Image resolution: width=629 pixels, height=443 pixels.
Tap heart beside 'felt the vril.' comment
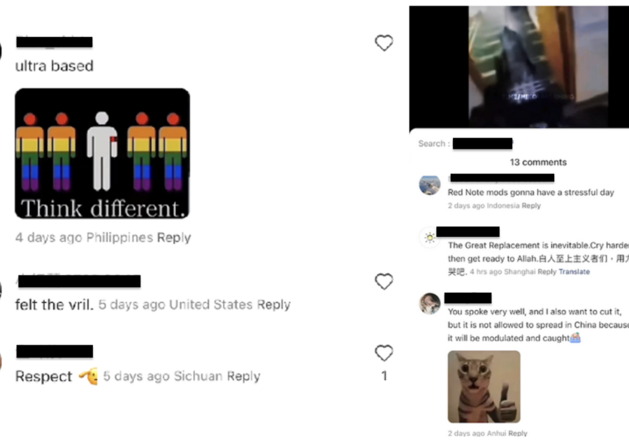(384, 282)
